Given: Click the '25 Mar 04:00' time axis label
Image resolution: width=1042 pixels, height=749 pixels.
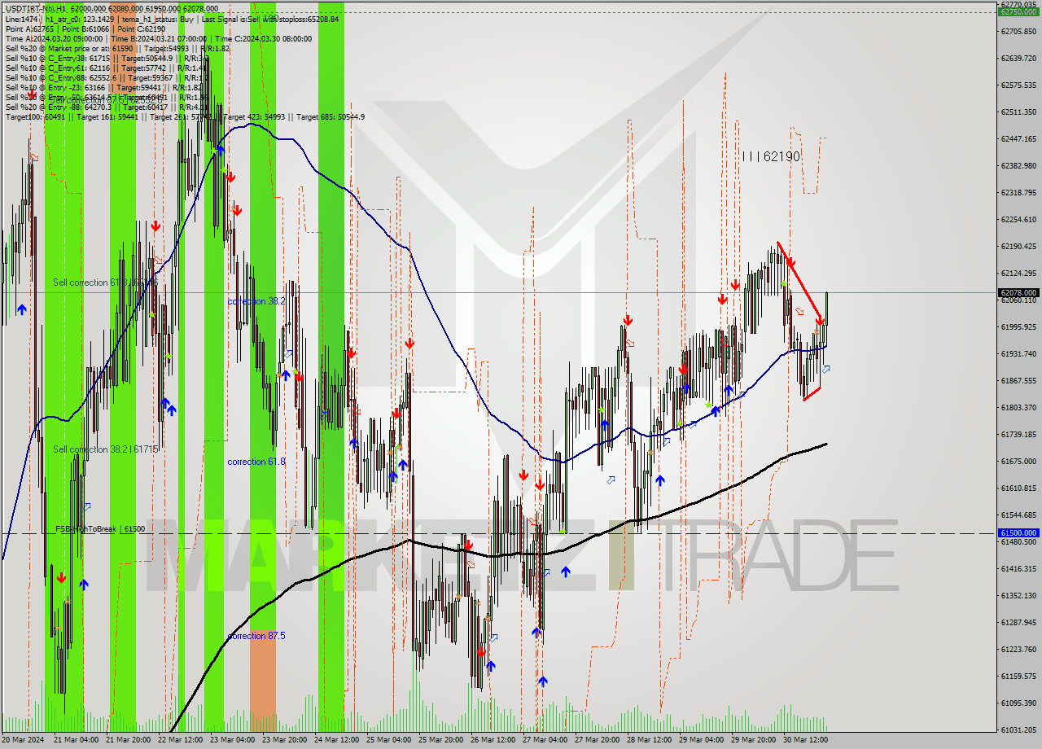Looking at the screenshot, I should (x=387, y=740).
